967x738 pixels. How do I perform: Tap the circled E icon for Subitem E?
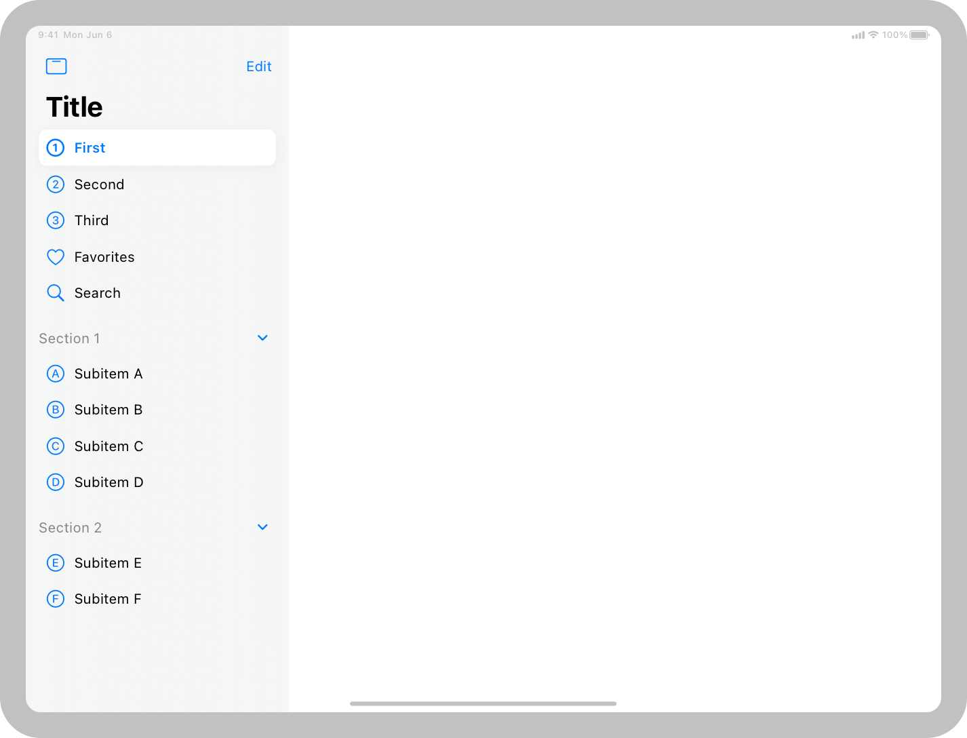[x=56, y=562]
